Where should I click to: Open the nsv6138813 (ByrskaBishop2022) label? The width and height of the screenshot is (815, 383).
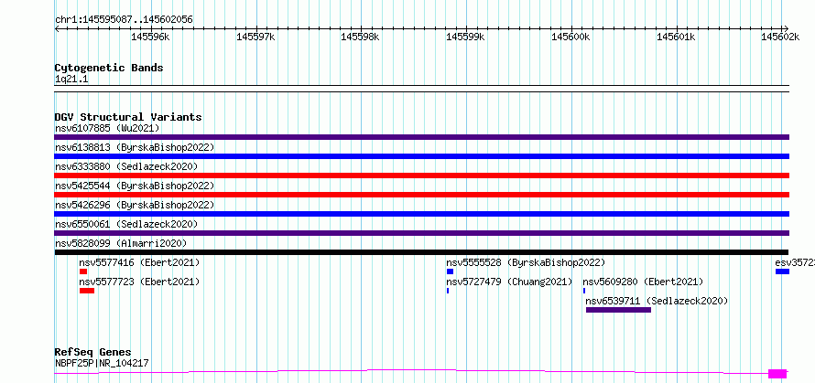coord(135,147)
